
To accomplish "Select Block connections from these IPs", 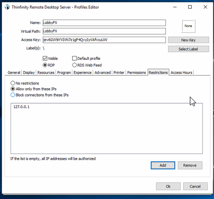I will [13, 95].
